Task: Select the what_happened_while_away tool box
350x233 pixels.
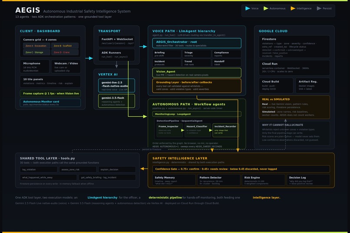Action: (x=48, y=177)
